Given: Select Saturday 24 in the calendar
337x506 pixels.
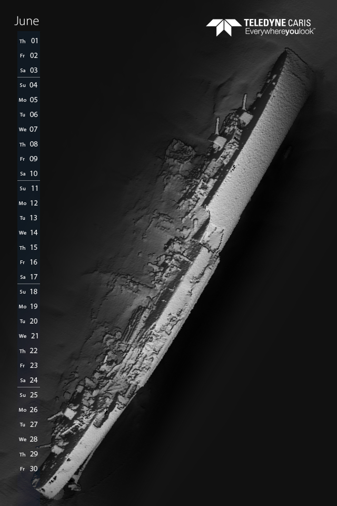Looking at the screenshot, I should (x=29, y=380).
